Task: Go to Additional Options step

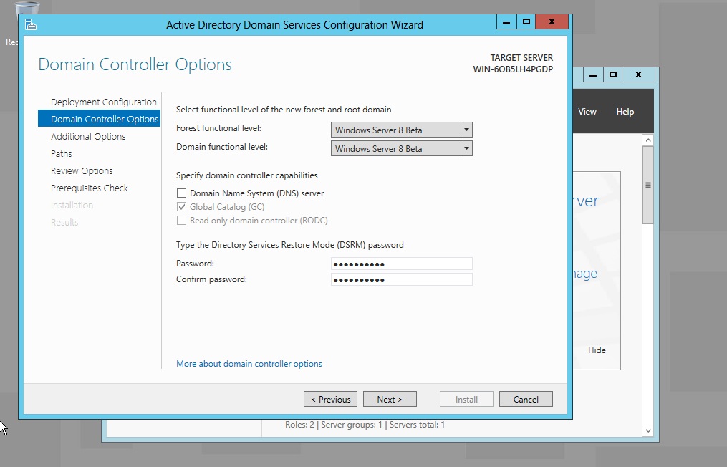Action: [x=88, y=136]
